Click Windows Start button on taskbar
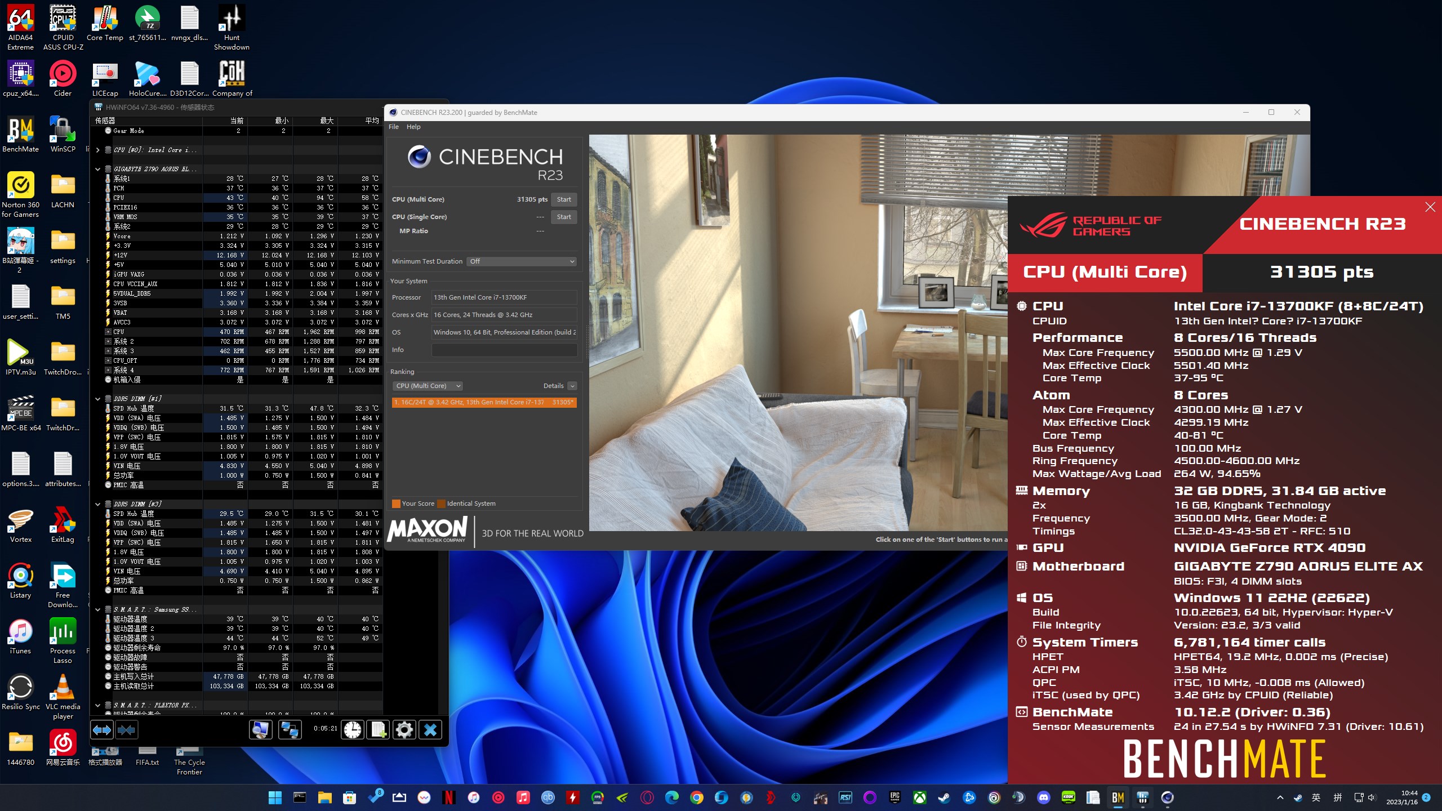 click(275, 797)
